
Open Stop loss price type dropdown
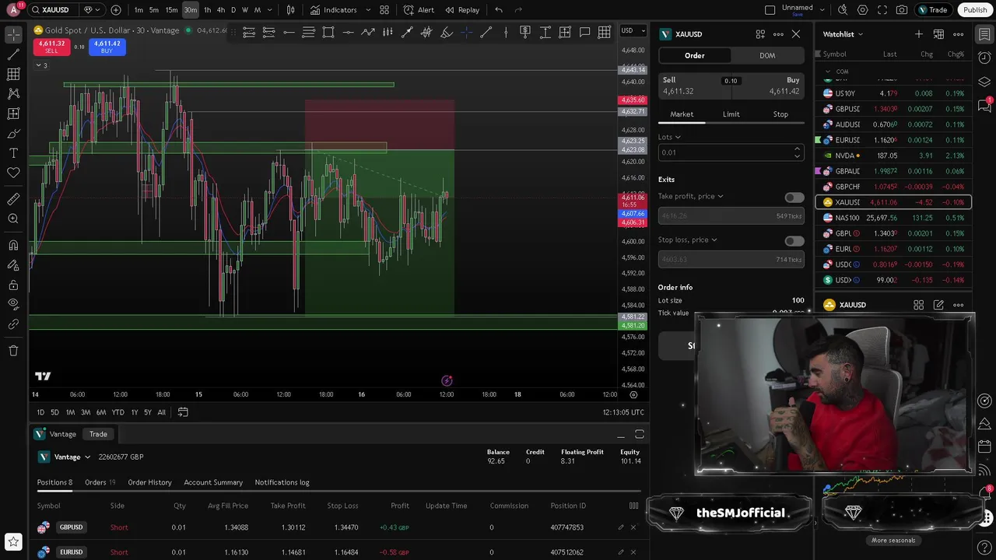[x=688, y=240]
